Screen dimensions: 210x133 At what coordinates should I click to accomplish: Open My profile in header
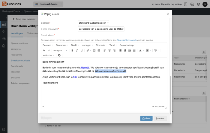pos(166,4)
